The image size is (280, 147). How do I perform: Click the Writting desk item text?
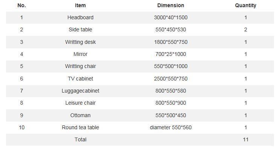click(x=80, y=42)
